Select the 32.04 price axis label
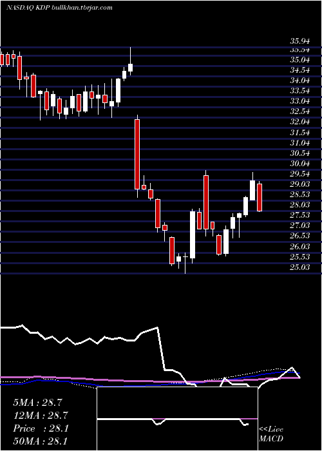 coord(300,122)
